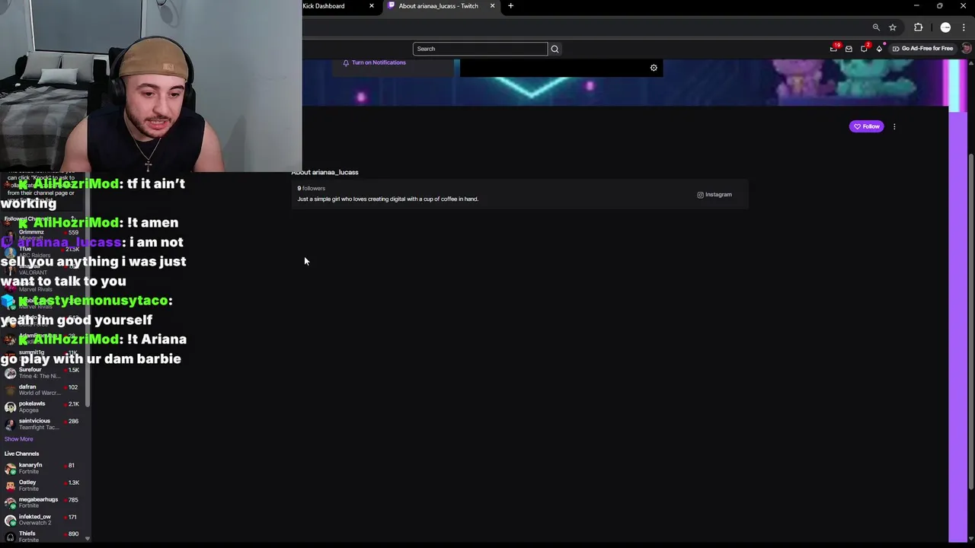Open dafran followed channel
This screenshot has height=548, width=975.
coord(44,390)
